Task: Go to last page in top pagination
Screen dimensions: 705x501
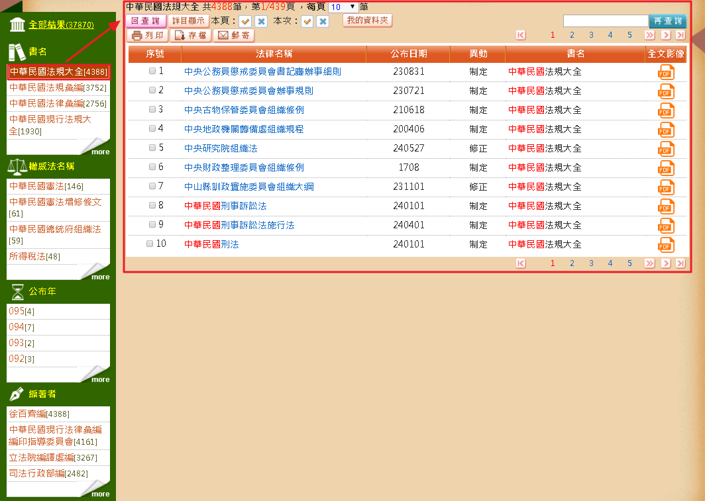Action: [x=680, y=35]
